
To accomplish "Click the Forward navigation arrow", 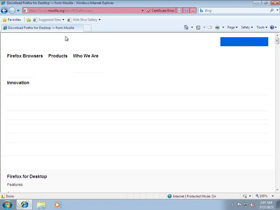I will (x=12, y=11).
